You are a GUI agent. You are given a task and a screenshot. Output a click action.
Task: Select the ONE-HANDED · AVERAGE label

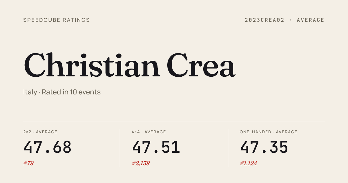pos(269,132)
